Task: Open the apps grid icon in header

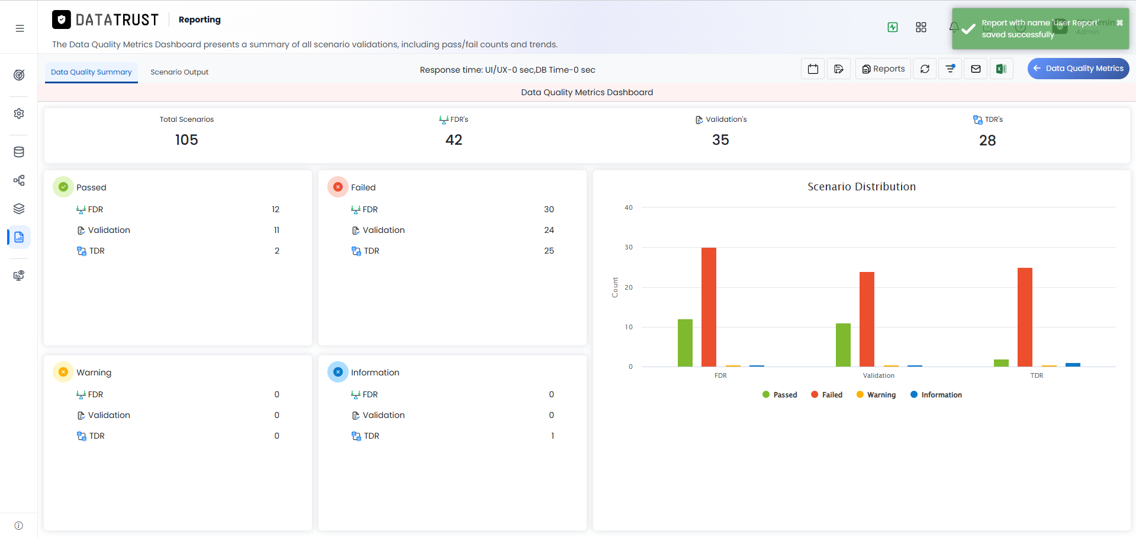Action: (x=921, y=27)
